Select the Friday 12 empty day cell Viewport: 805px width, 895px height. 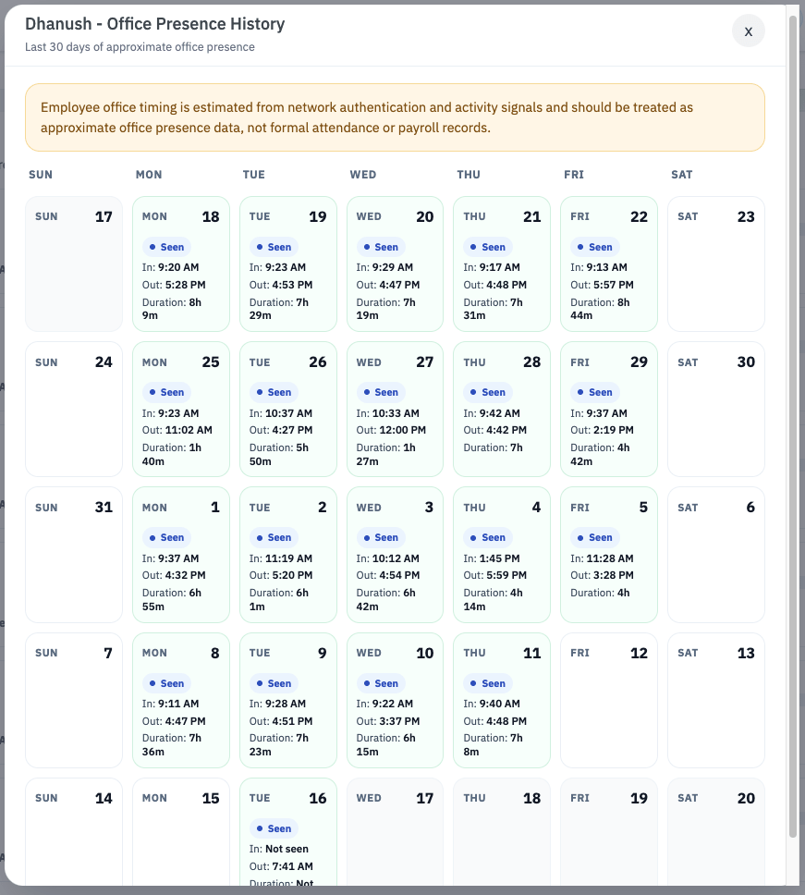(609, 700)
